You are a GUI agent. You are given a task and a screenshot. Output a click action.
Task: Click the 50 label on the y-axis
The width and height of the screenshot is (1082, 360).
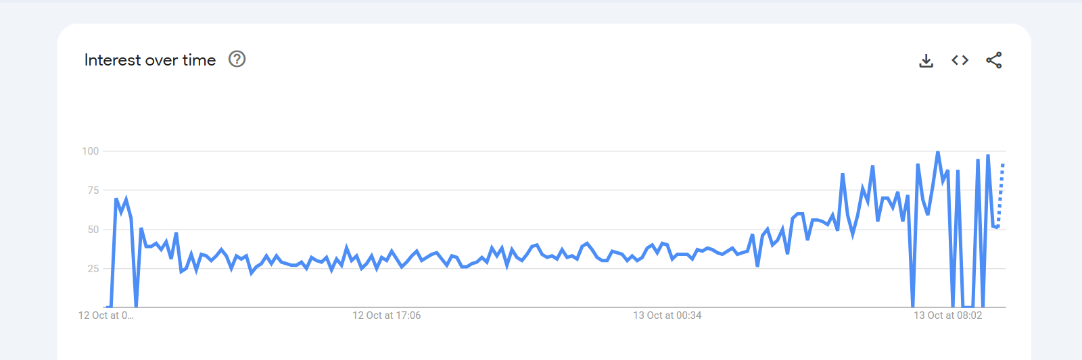click(x=93, y=230)
